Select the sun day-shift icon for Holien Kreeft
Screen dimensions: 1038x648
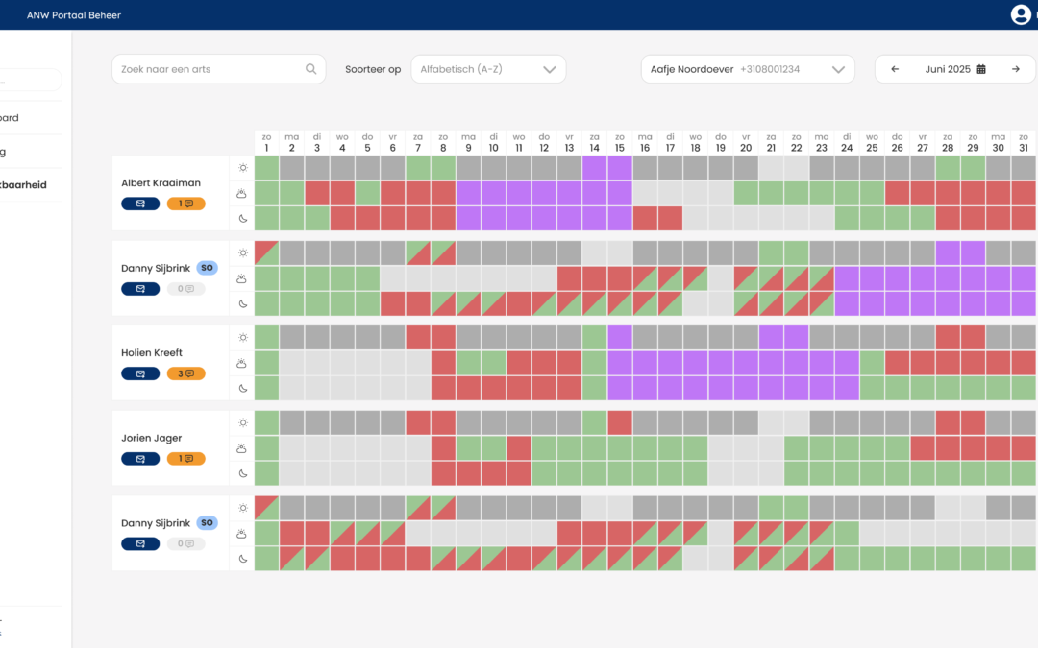243,337
